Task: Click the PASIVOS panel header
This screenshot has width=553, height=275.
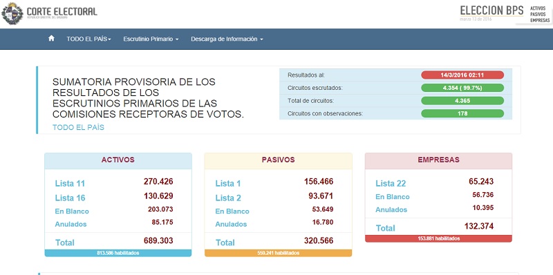Action: coord(279,160)
